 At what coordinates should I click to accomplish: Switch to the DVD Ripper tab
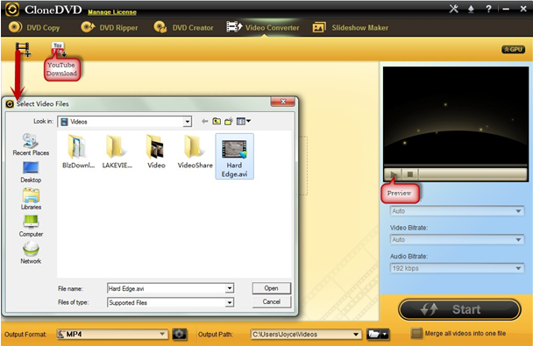tap(110, 27)
